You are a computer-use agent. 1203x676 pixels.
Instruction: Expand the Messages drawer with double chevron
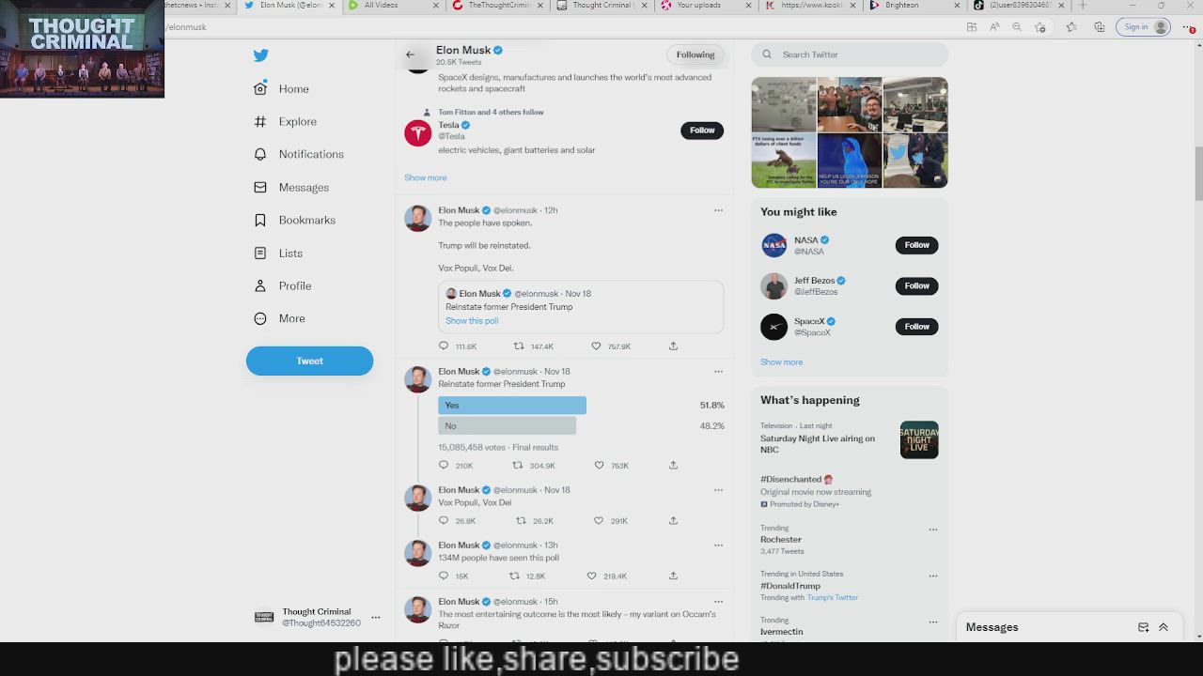pyautogui.click(x=1164, y=627)
